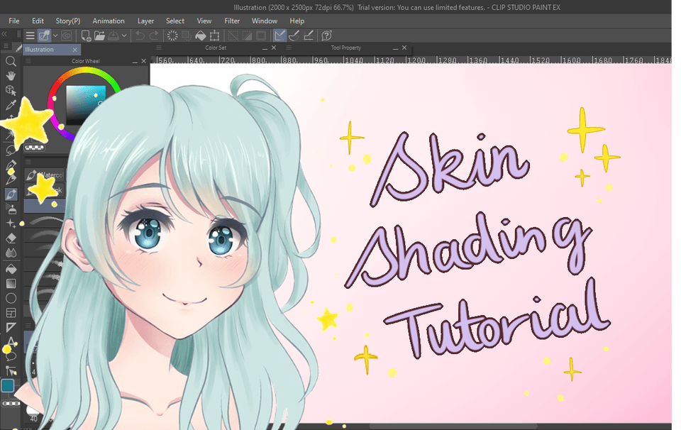Toggle Snap to Grid in command bar
The height and width of the screenshot is (430, 681).
coord(309,35)
